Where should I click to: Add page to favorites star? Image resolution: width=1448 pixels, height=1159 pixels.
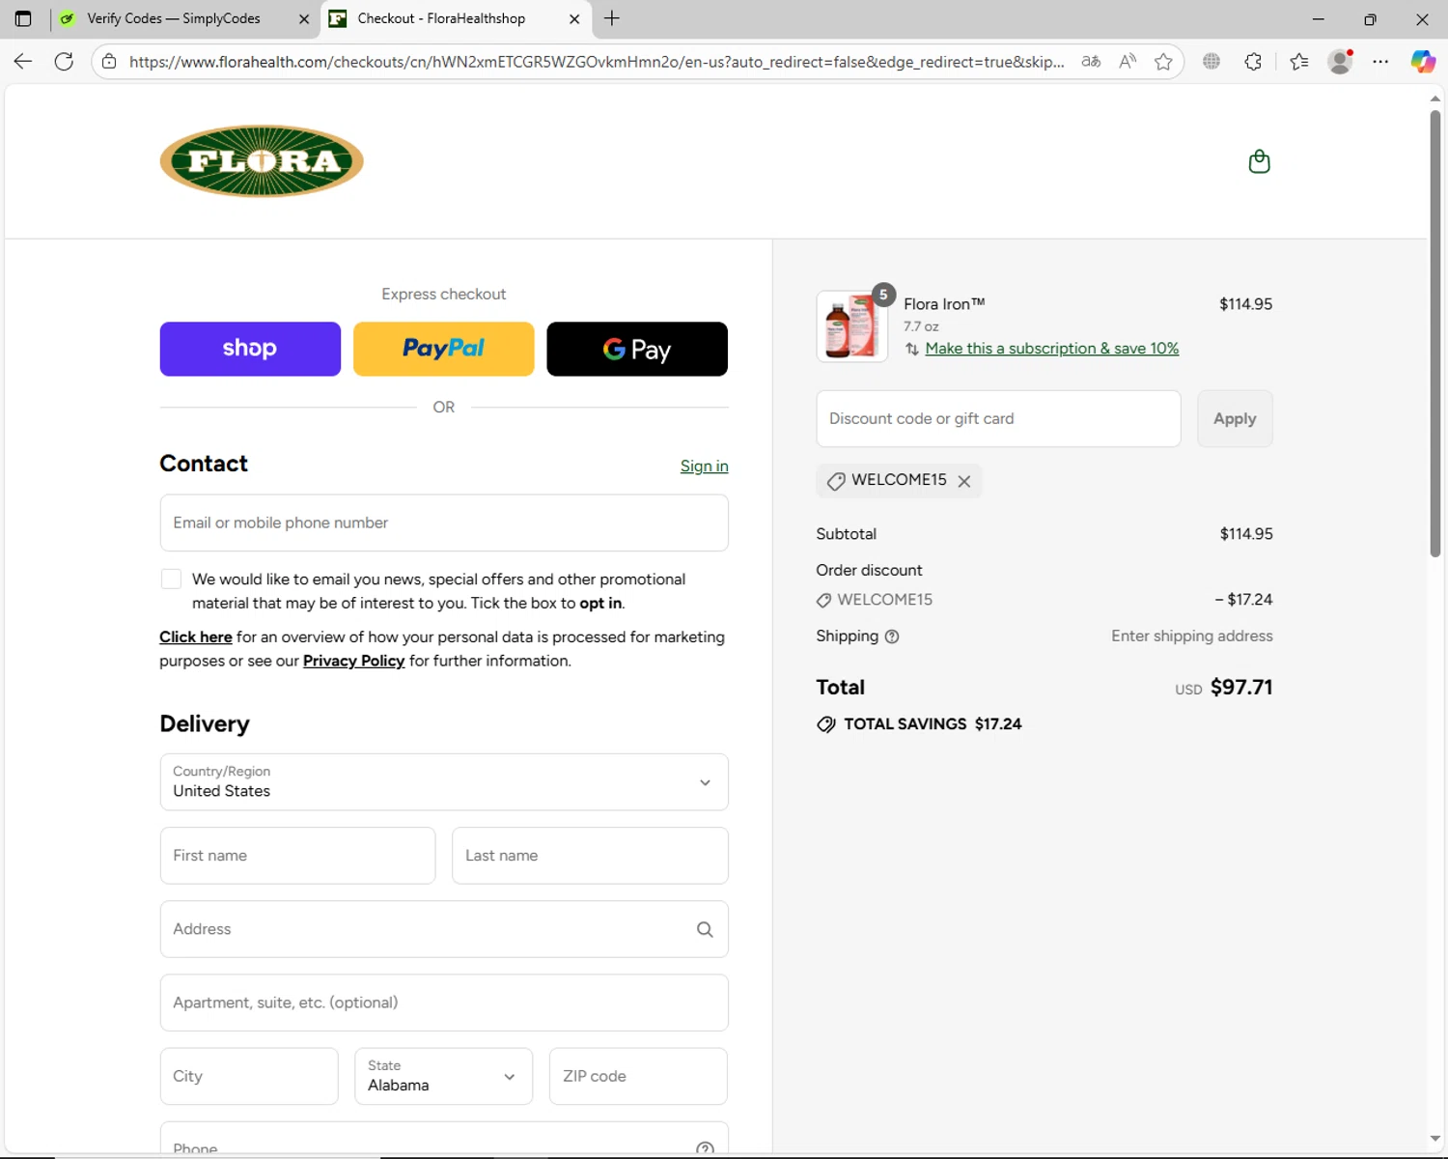tap(1163, 62)
